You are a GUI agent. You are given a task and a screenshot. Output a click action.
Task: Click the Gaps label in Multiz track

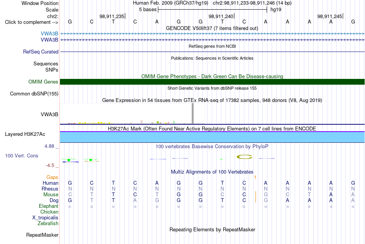click(52, 177)
